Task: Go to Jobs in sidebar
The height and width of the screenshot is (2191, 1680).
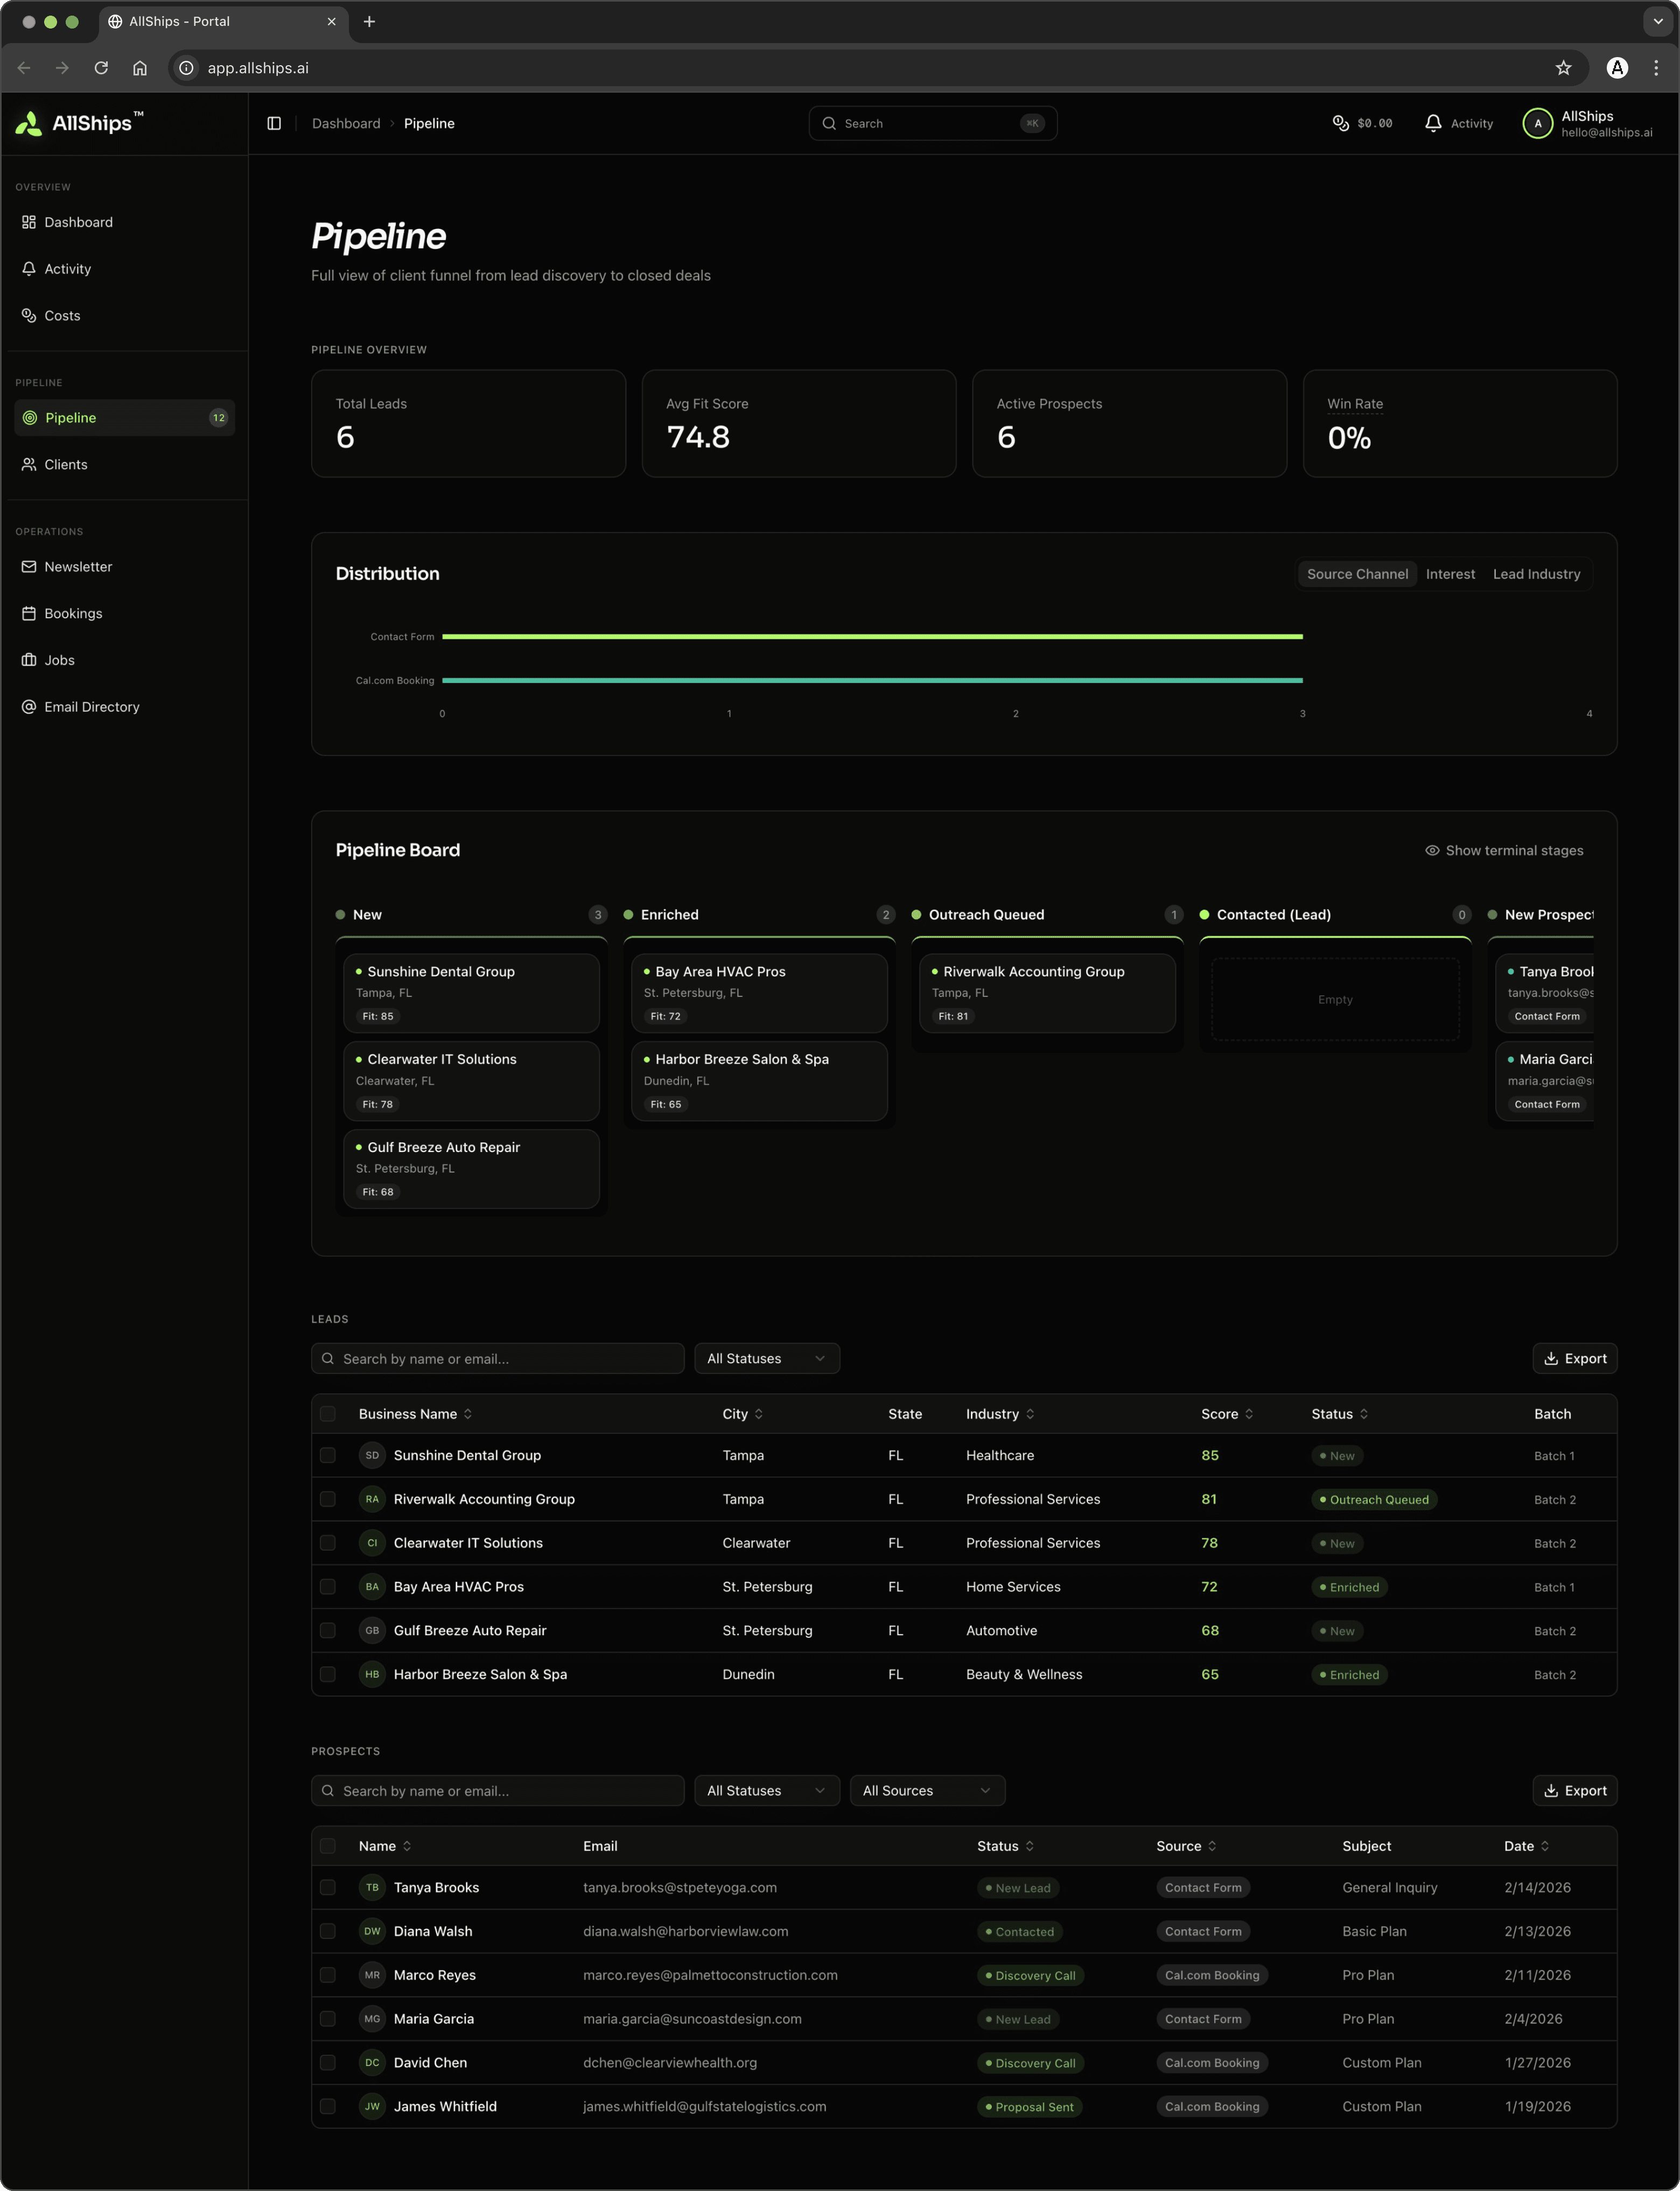Action: point(59,660)
